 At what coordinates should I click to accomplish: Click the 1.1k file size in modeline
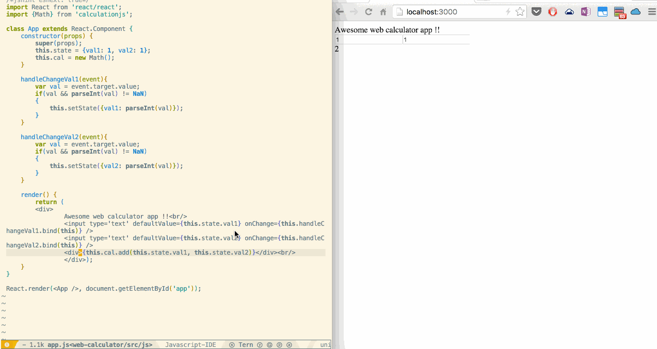click(x=37, y=345)
